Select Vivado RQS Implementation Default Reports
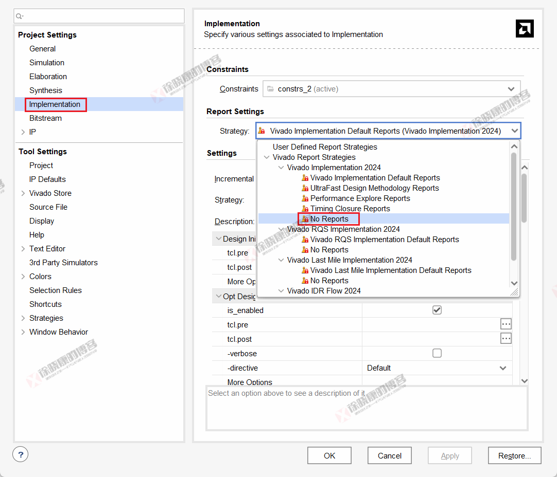This screenshot has height=477, width=557. click(385, 240)
